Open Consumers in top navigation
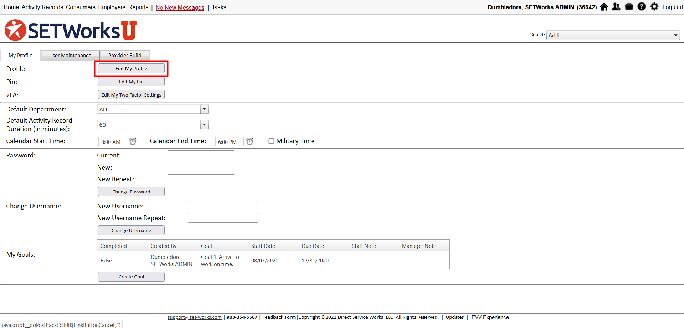Image resolution: width=684 pixels, height=328 pixels. tap(81, 7)
